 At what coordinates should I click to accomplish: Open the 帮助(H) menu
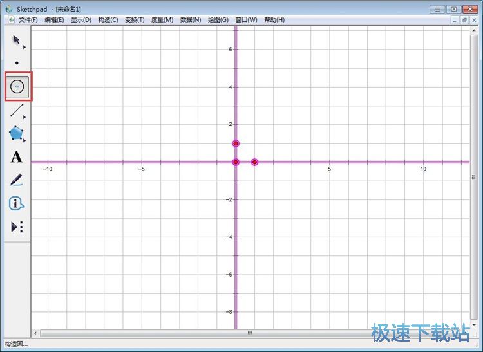(x=274, y=20)
